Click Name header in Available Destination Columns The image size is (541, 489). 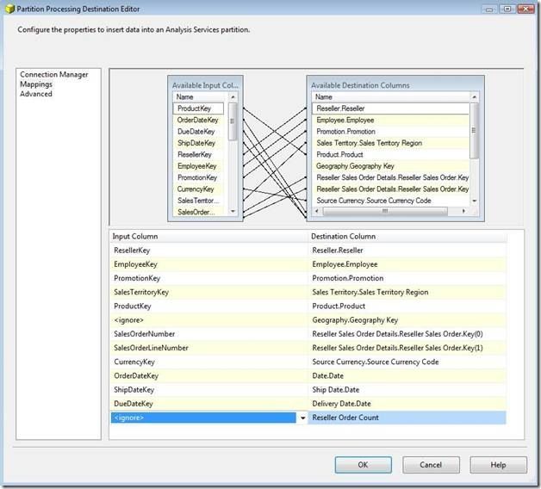[x=390, y=97]
